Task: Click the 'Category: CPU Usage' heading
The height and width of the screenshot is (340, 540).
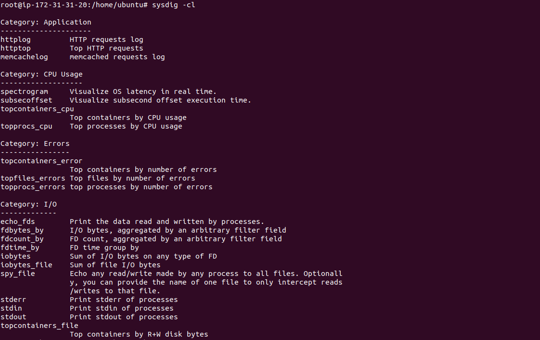Action: (x=41, y=75)
